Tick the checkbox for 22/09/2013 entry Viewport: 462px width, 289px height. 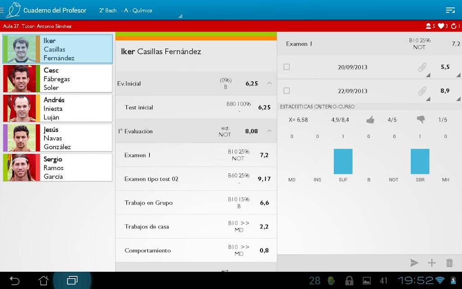point(286,90)
